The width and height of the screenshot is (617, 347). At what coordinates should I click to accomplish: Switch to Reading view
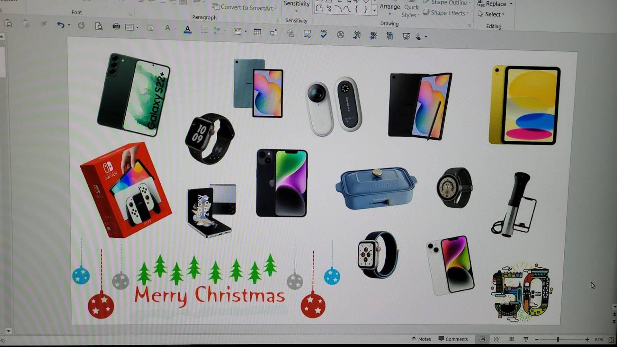[511, 339]
